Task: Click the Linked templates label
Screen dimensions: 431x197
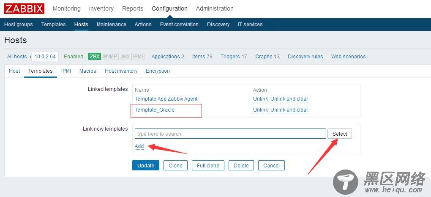Action: 108,89
